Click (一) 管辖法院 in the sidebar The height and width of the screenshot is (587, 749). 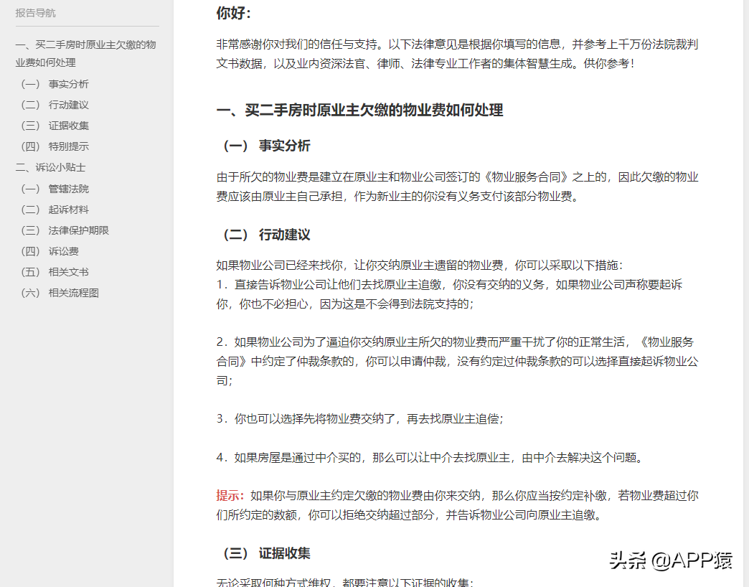55,189
